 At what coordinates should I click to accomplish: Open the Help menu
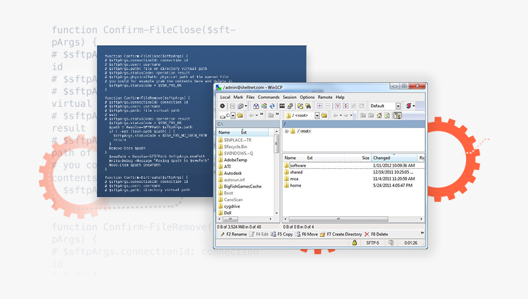click(340, 97)
